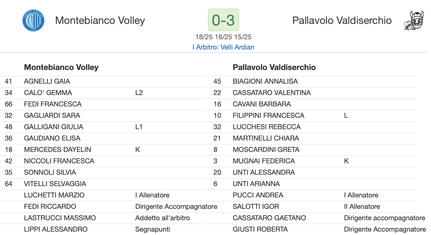
Task: Click captain MUGNAI FEDERICA's name
Action: (264, 161)
